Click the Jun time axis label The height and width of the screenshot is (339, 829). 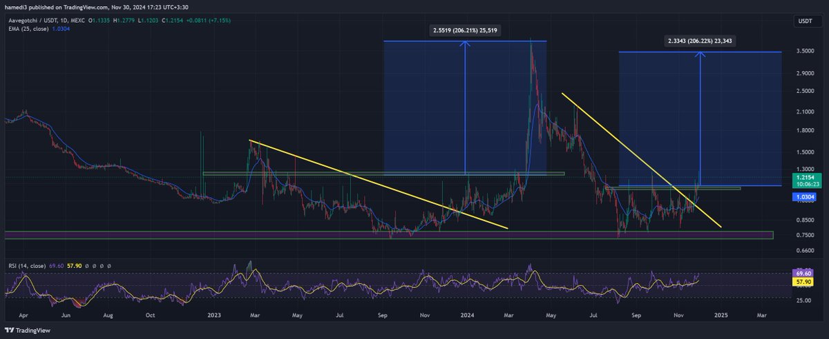(x=66, y=314)
